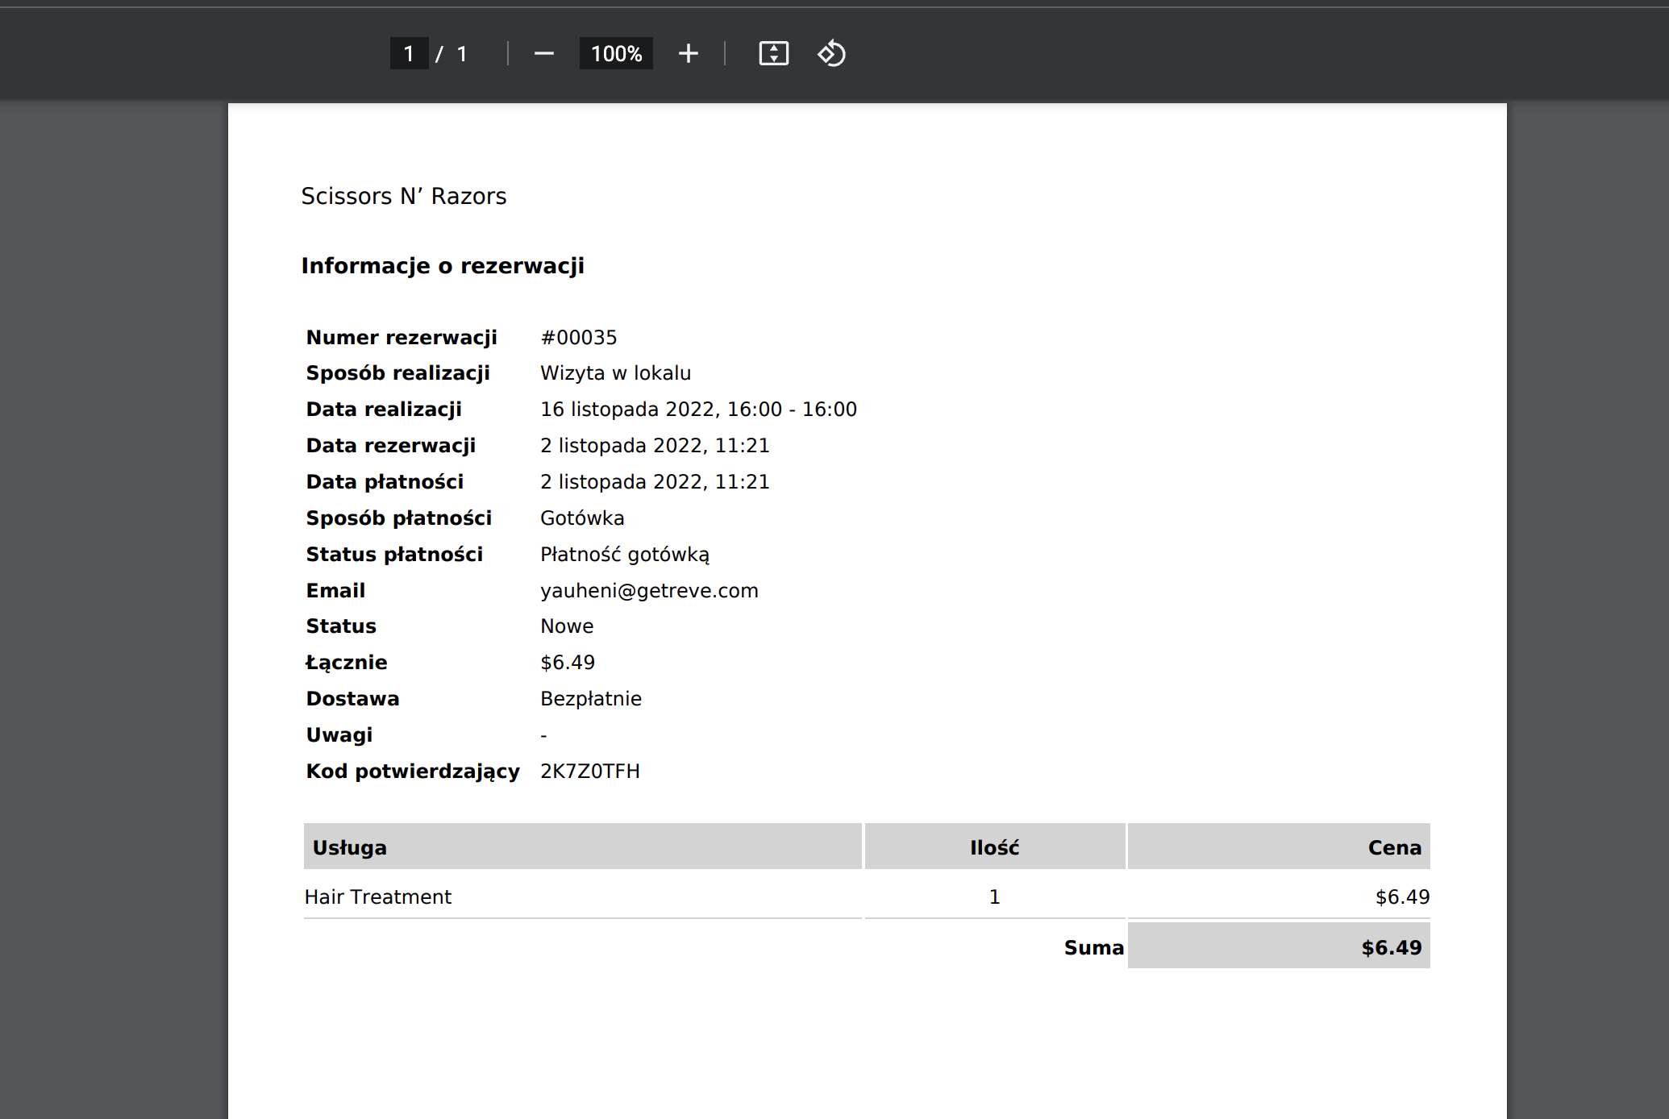Click the zoom in plus icon
1669x1119 pixels.
[688, 54]
